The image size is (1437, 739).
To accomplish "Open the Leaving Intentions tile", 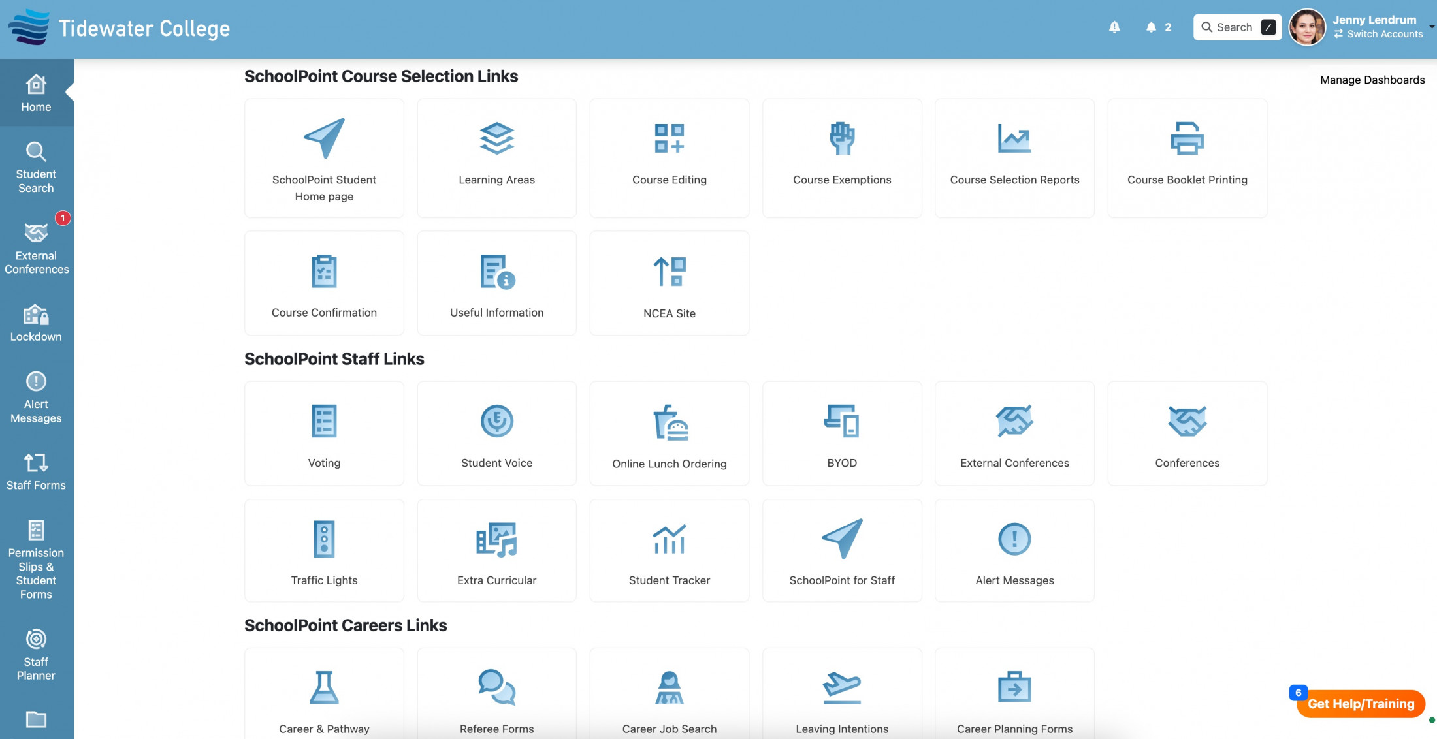I will pyautogui.click(x=842, y=692).
